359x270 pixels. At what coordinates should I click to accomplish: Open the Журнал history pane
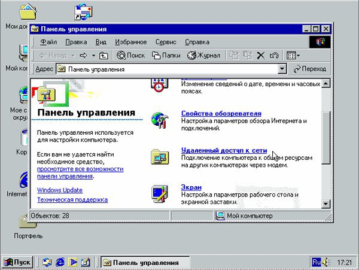click(x=203, y=56)
